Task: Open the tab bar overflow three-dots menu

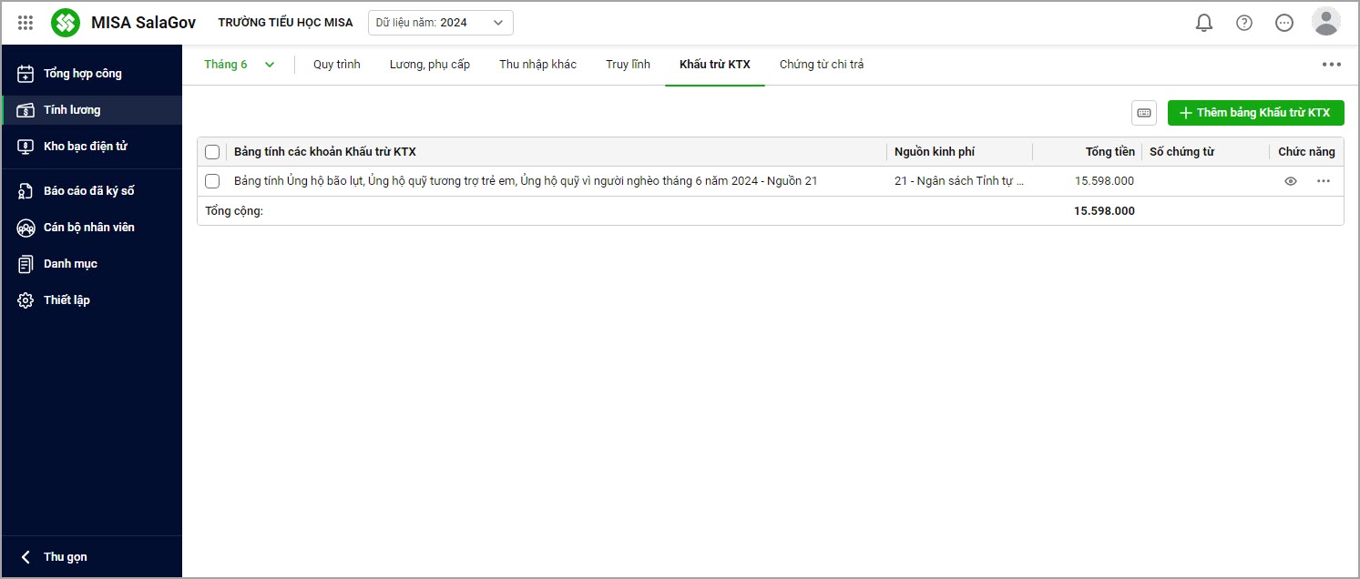Action: (x=1332, y=65)
